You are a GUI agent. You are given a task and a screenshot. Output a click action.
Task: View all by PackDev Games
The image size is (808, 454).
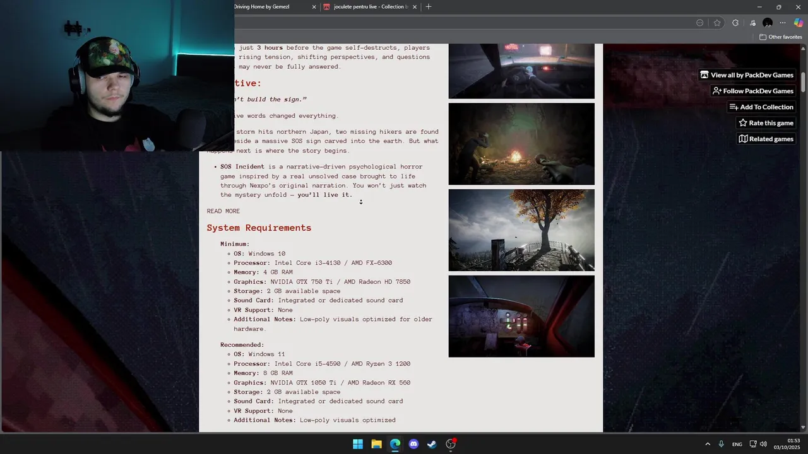pyautogui.click(x=747, y=75)
